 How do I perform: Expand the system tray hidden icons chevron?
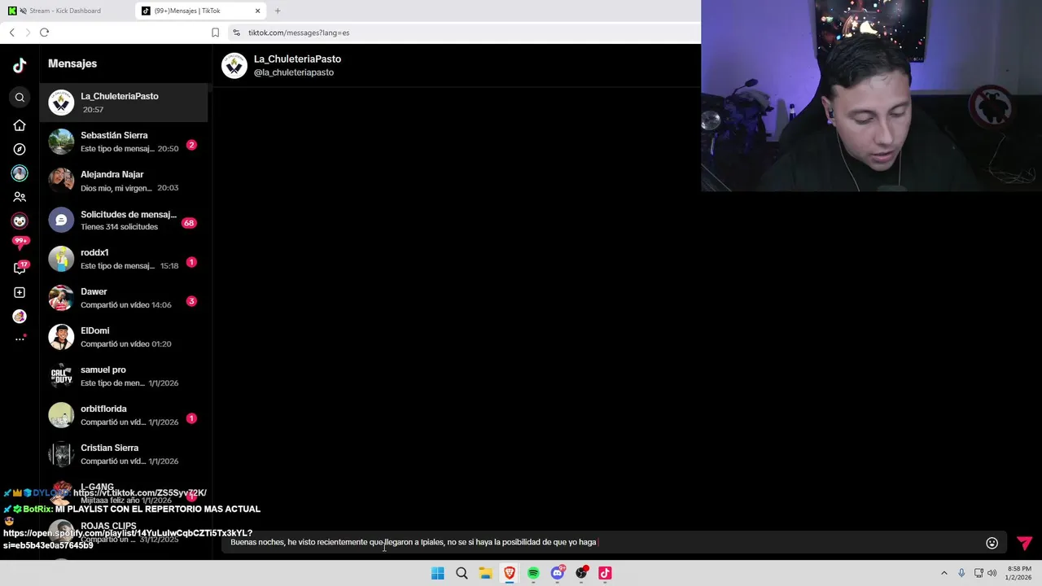[944, 573]
